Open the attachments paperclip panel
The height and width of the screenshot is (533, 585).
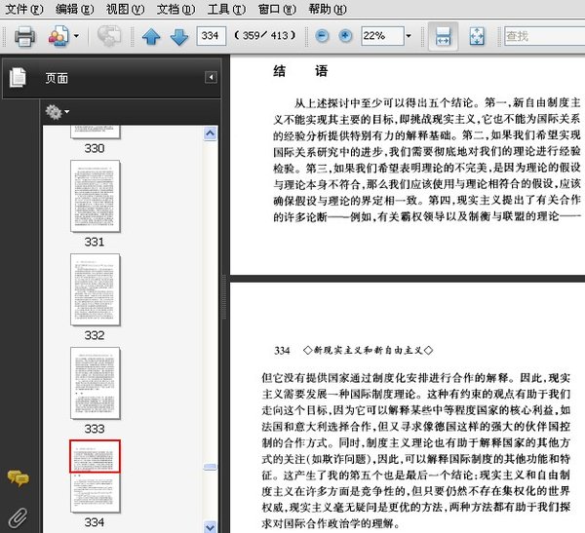pyautogui.click(x=18, y=517)
